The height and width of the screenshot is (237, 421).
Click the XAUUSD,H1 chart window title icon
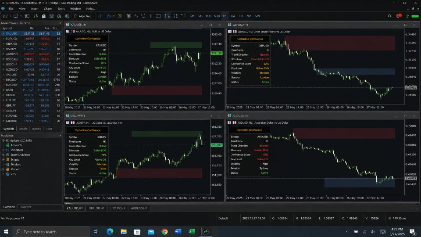click(68, 25)
